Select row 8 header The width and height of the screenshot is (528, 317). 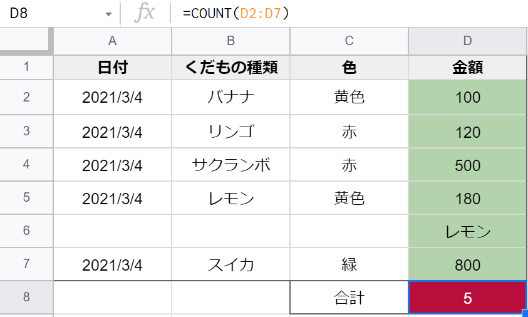click(x=26, y=297)
